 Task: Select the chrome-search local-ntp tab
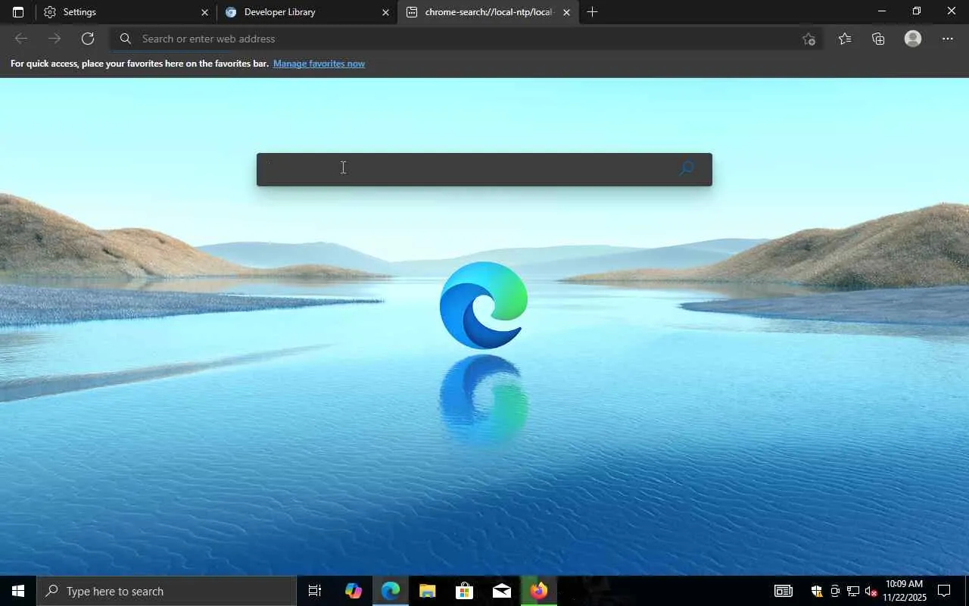point(488,12)
